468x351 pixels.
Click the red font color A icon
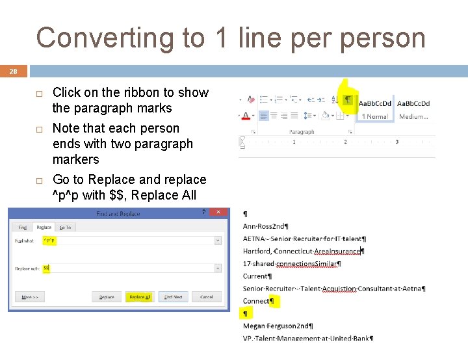pyautogui.click(x=246, y=116)
